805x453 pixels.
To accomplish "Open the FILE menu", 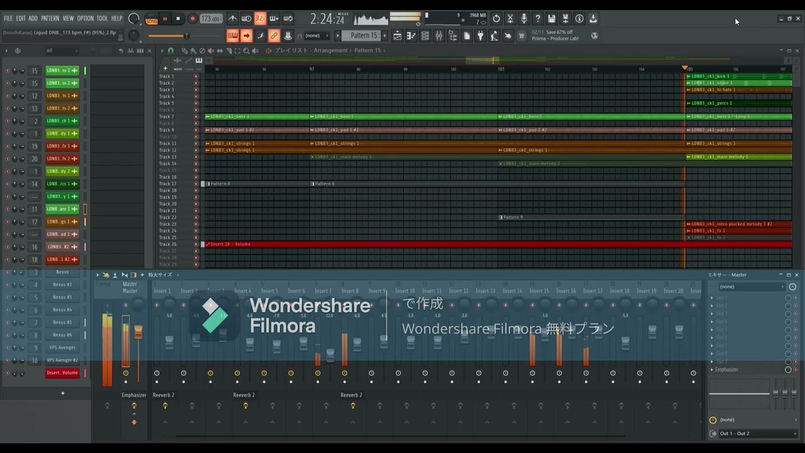I will pyautogui.click(x=8, y=18).
